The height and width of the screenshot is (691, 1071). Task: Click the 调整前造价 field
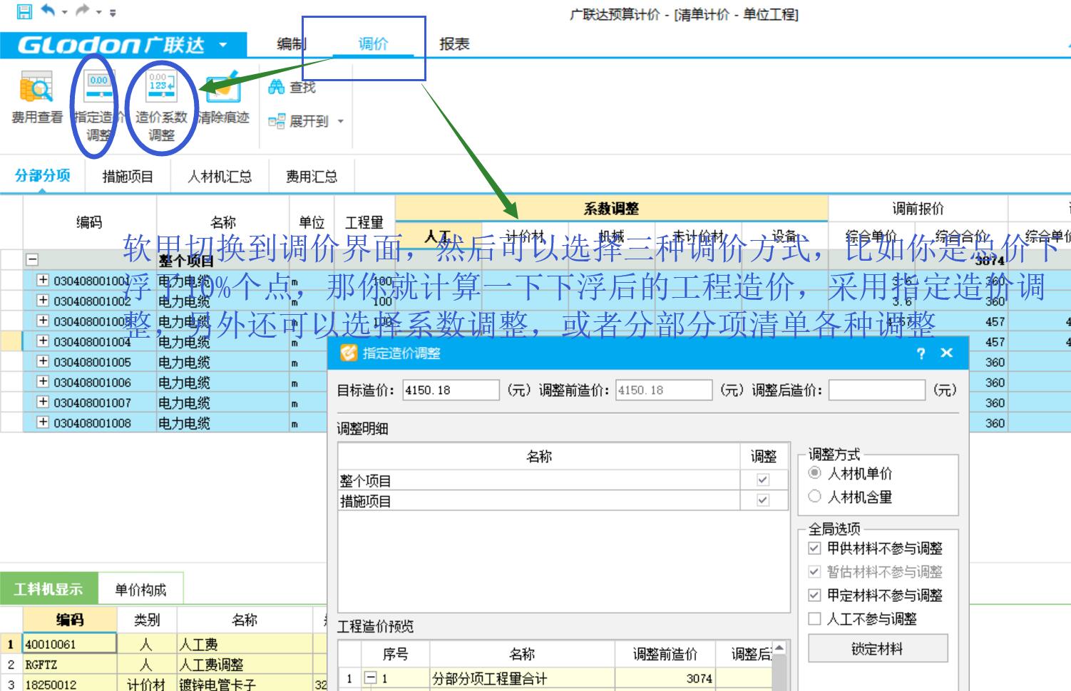(664, 390)
